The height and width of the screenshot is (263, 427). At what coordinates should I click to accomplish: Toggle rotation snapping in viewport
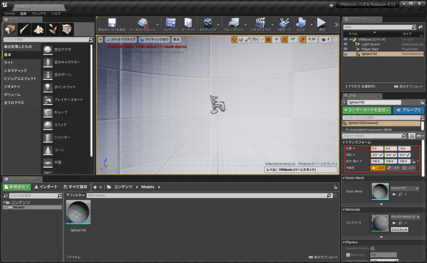click(x=285, y=39)
